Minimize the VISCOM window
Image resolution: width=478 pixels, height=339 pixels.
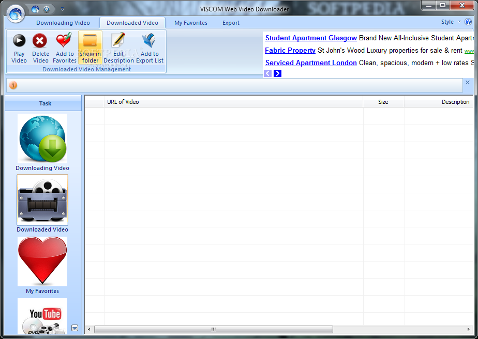tap(429, 5)
